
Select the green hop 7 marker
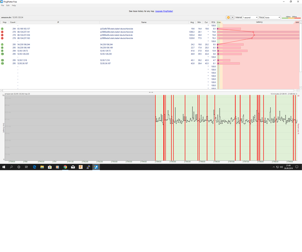click(x=2, y=45)
